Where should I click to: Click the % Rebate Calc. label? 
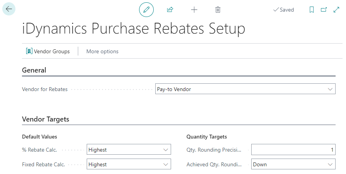pyautogui.click(x=40, y=150)
